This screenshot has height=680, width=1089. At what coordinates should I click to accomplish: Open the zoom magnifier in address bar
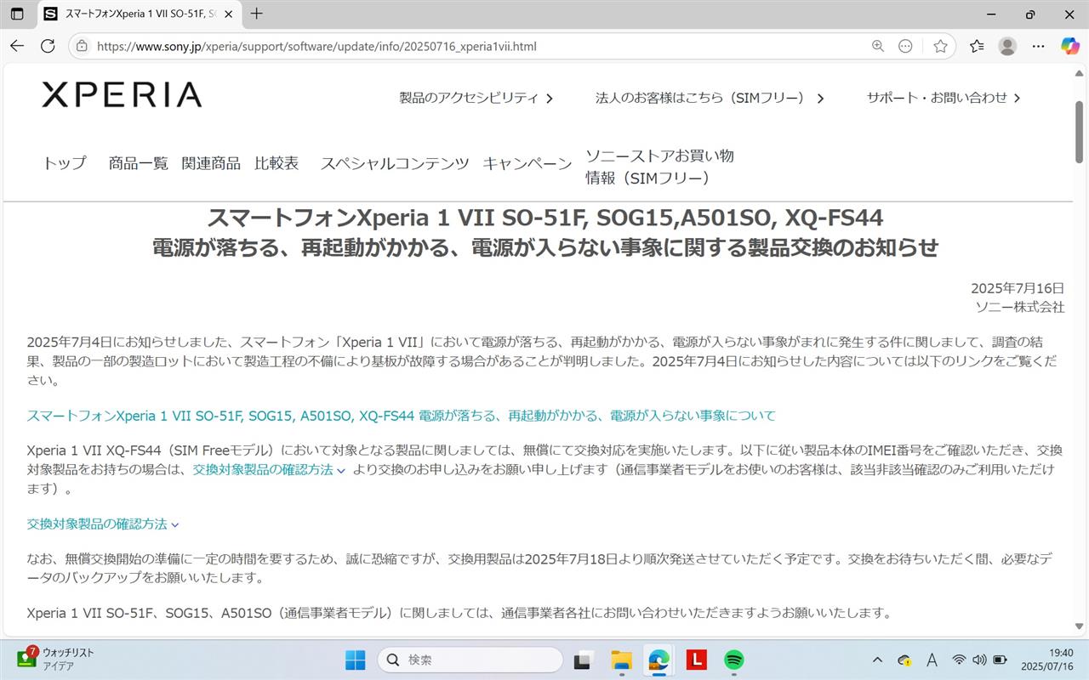[x=878, y=46]
